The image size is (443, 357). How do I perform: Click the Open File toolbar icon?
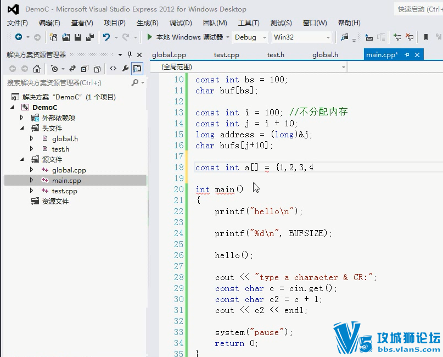coord(66,37)
